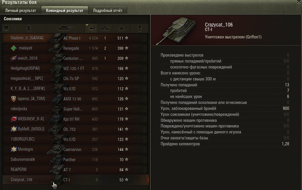Select robotjocks Super Hellcat row
Image resolution: width=302 pixels, height=190 pixels.
[75, 109]
